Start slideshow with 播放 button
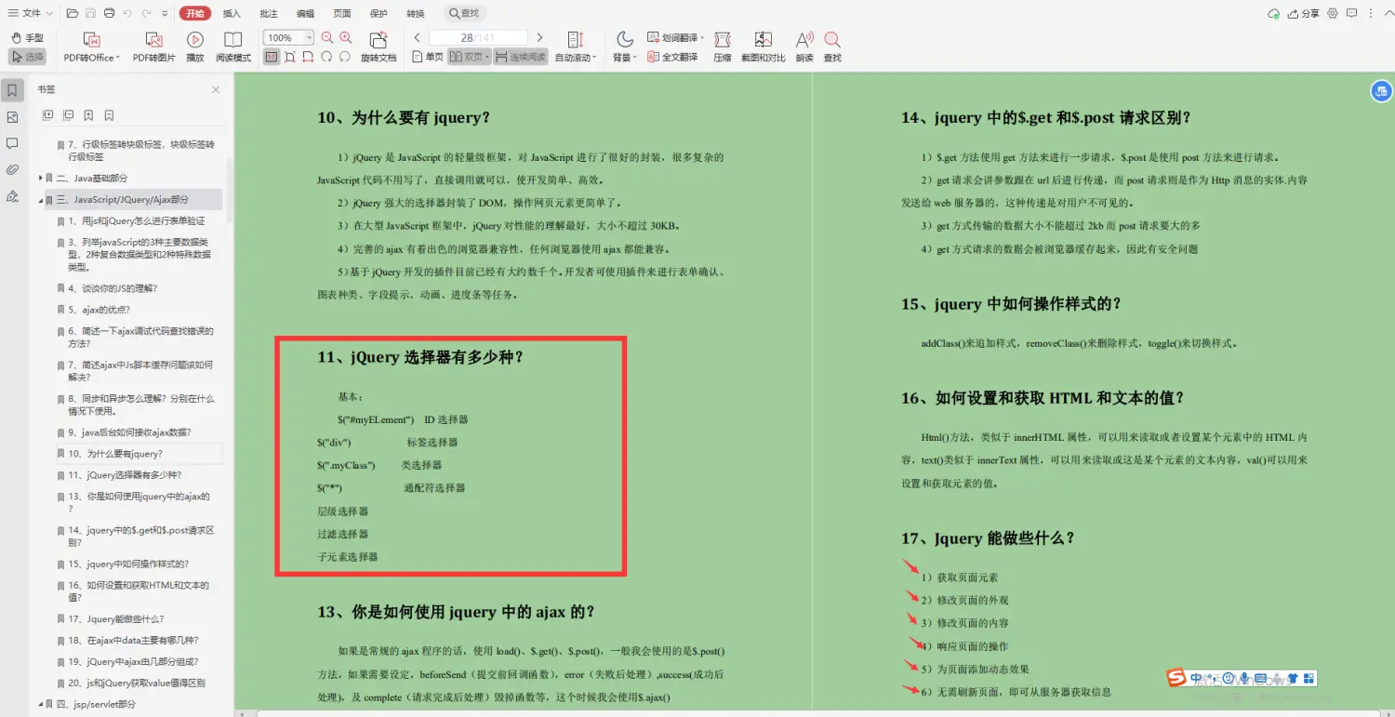The height and width of the screenshot is (717, 1395). pos(195,46)
